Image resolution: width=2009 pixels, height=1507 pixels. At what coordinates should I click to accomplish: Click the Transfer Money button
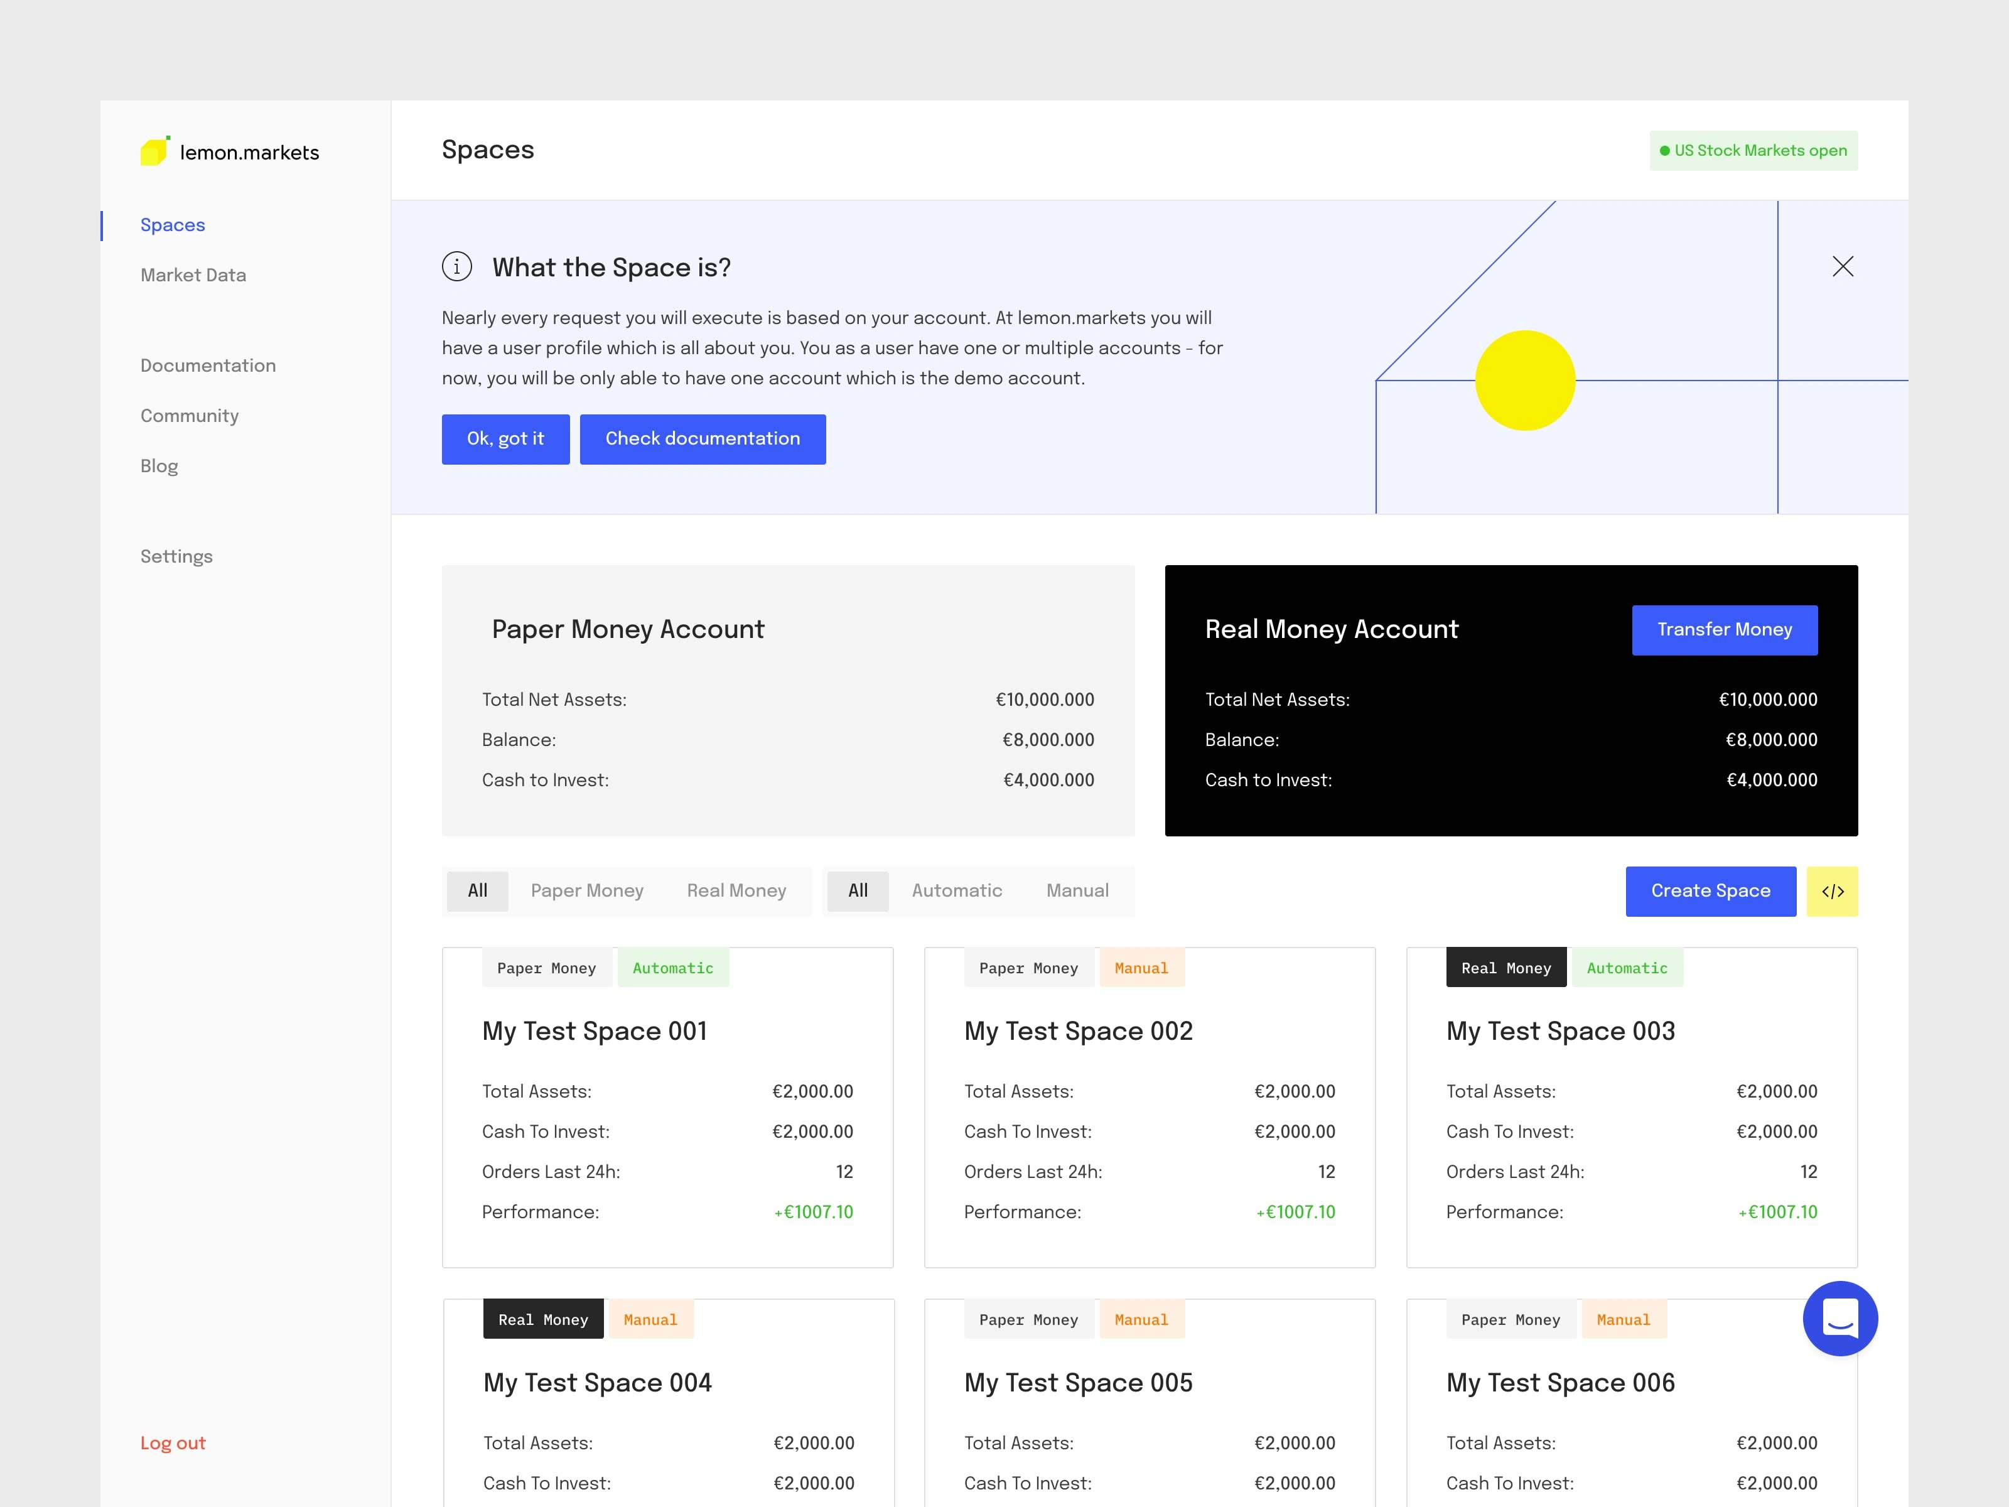click(1725, 630)
